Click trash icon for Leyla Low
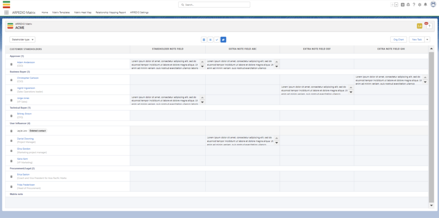439x218 pixels. pyautogui.click(x=11, y=131)
